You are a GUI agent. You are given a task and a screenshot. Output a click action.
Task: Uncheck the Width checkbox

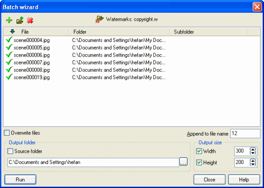[x=199, y=151]
